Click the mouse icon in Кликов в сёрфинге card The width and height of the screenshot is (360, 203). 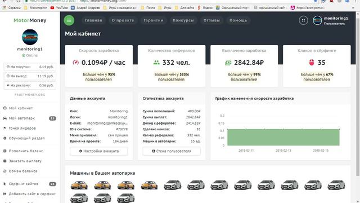[x=312, y=63]
